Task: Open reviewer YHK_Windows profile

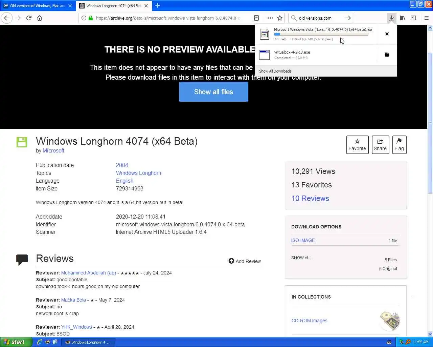Action: click(76, 327)
